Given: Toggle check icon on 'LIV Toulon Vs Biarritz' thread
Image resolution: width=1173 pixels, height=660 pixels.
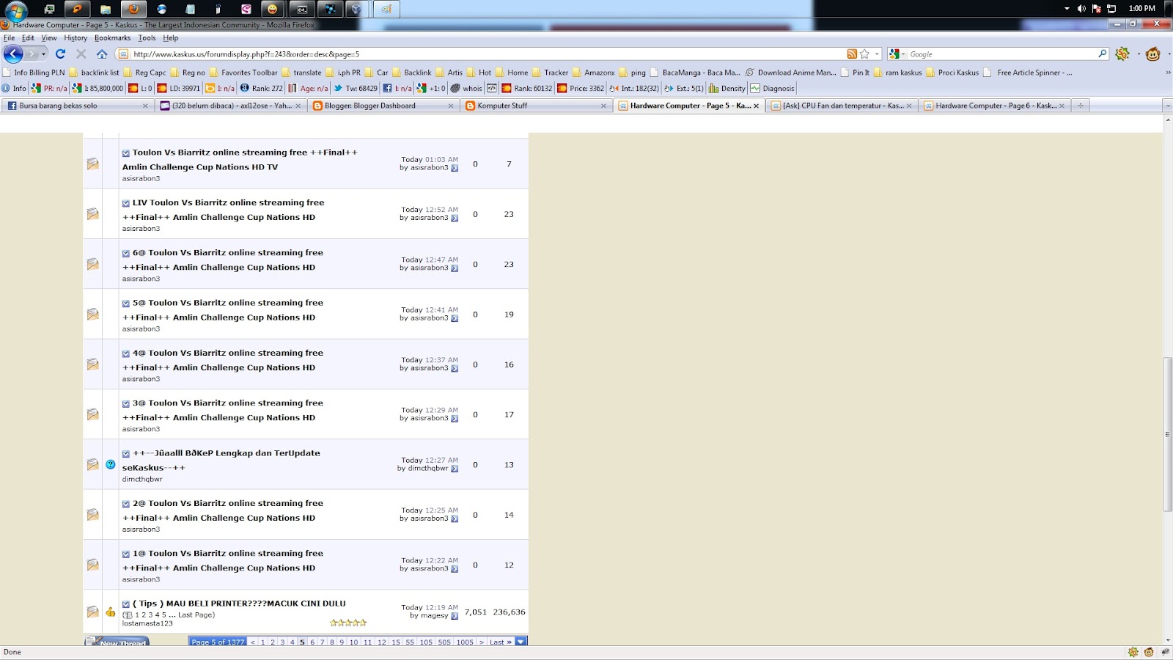Looking at the screenshot, I should pyautogui.click(x=126, y=203).
